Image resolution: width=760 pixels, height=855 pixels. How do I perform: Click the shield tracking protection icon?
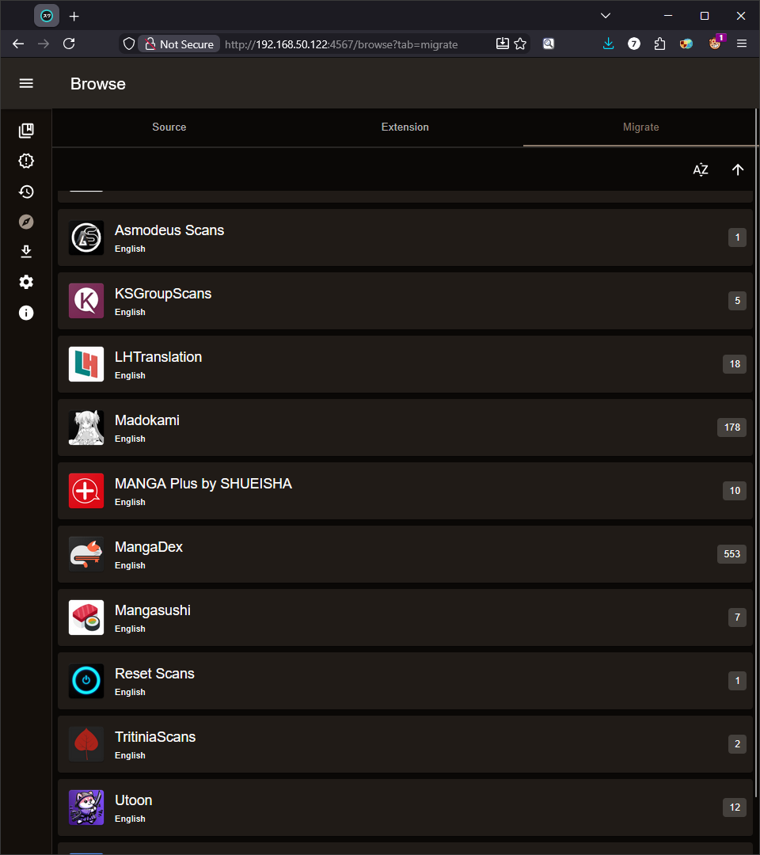[x=129, y=44]
